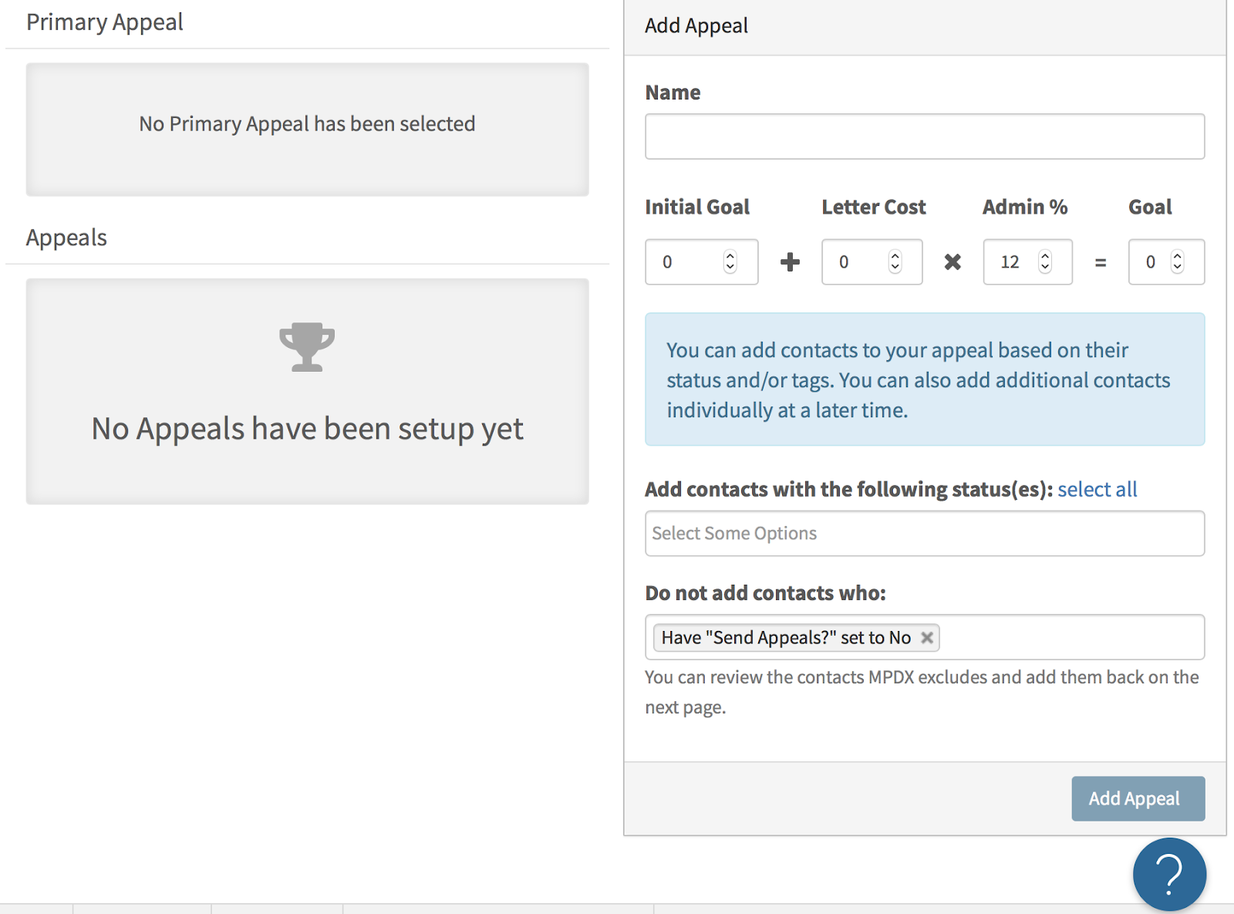1234x914 pixels.
Task: Remove the "Send Appeals?" set to No tag
Action: point(927,638)
